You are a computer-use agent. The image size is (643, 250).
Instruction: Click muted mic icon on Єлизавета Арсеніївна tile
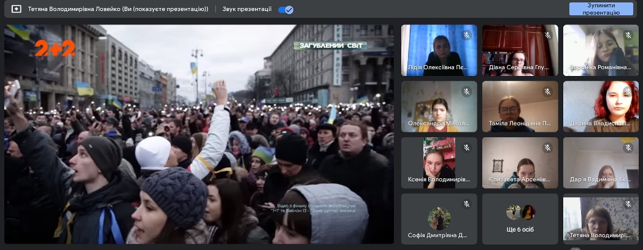click(547, 148)
